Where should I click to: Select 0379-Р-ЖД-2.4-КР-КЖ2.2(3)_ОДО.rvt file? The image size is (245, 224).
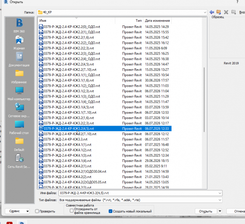(x=105, y=53)
